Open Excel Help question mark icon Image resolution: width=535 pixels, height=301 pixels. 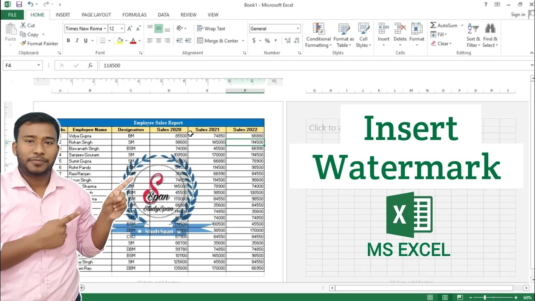coord(486,5)
